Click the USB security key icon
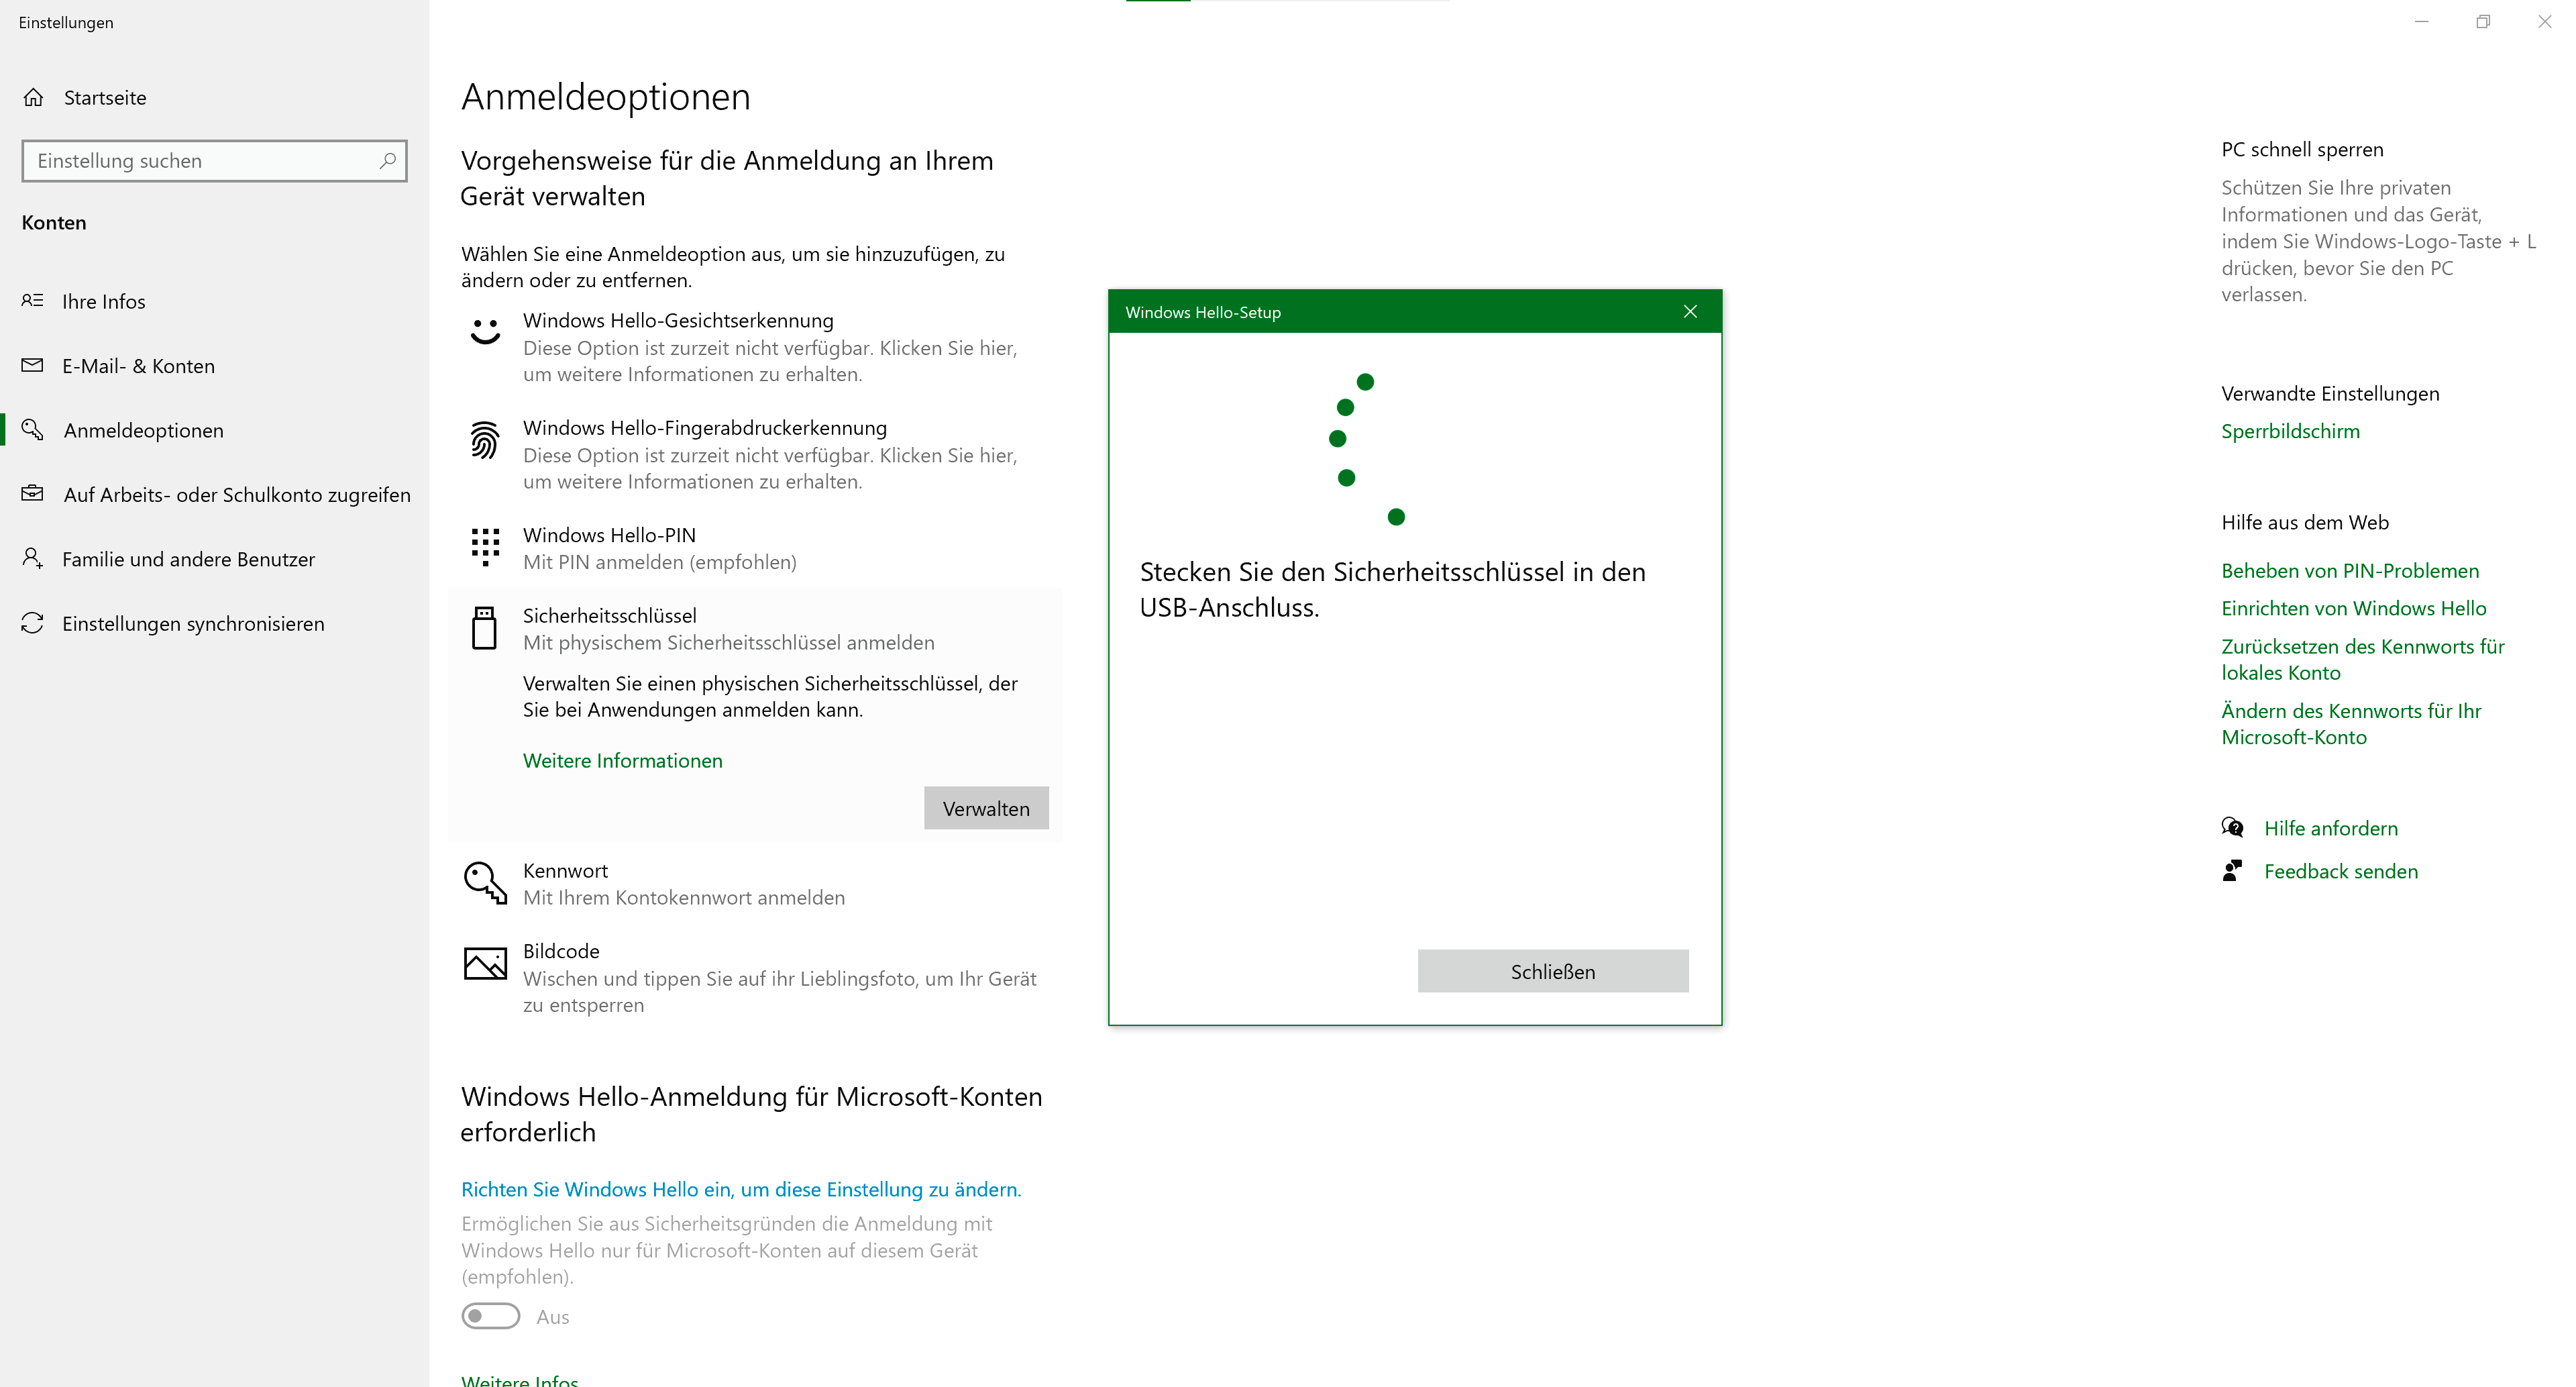This screenshot has height=1387, width=2576. pos(484,629)
